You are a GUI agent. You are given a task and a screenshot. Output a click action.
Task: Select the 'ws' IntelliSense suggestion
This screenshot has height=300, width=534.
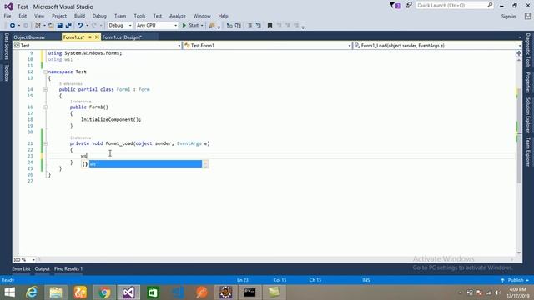coord(145,164)
